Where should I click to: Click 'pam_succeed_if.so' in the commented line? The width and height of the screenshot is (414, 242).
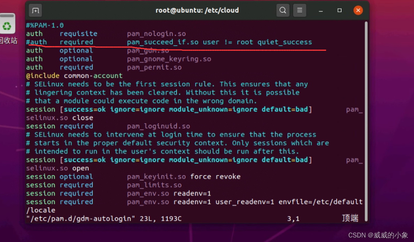click(x=163, y=42)
